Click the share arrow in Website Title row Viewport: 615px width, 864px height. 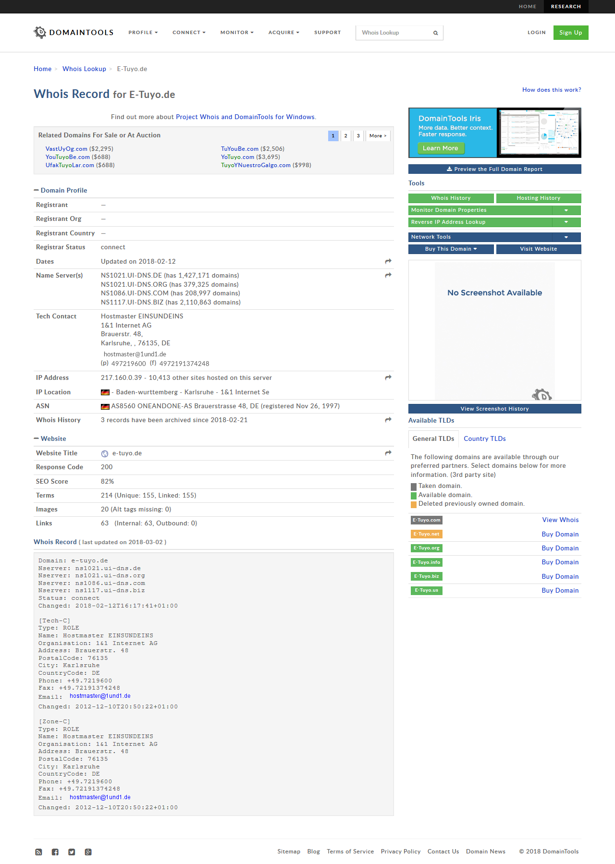click(388, 453)
